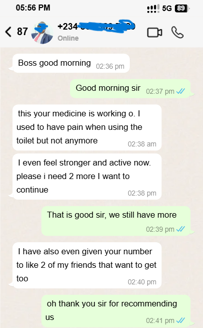Tap the 87 unread chats counter
203x328 pixels.
pos(22,32)
